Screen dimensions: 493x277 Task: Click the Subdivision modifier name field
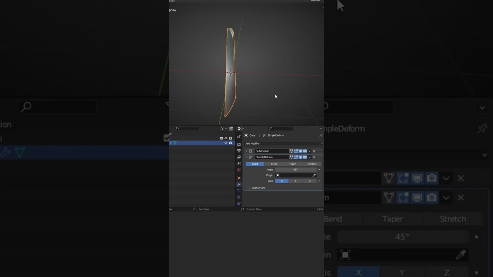(x=272, y=151)
